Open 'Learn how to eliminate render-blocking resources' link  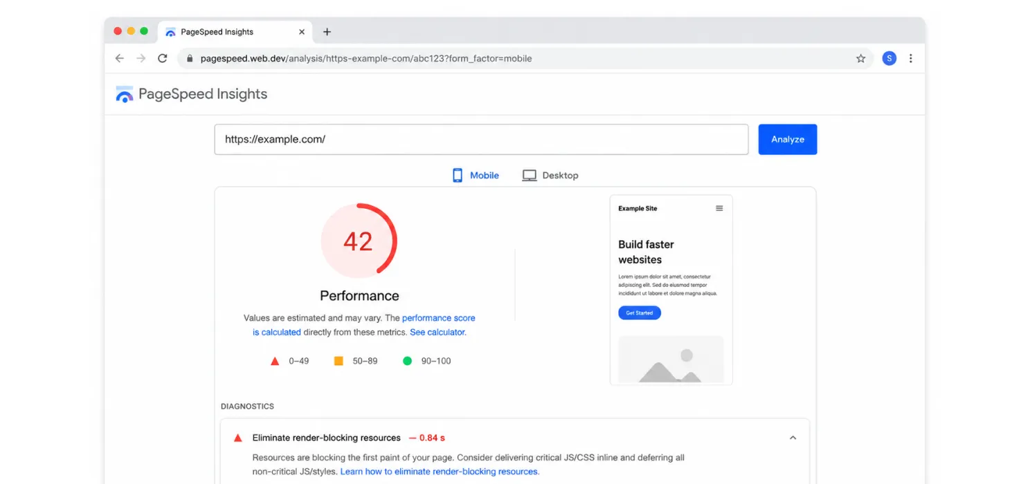click(439, 472)
